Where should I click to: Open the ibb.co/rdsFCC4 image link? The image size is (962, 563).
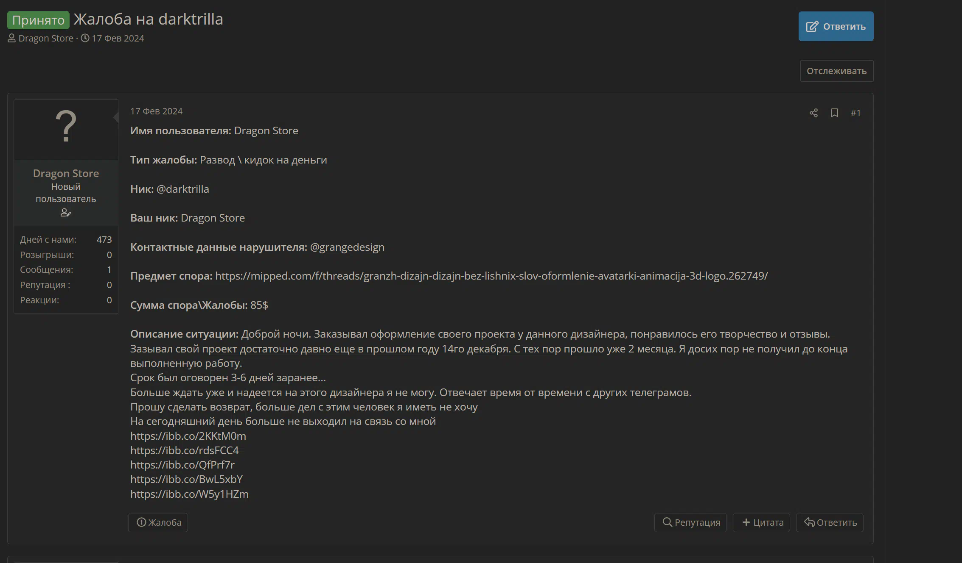coord(185,450)
